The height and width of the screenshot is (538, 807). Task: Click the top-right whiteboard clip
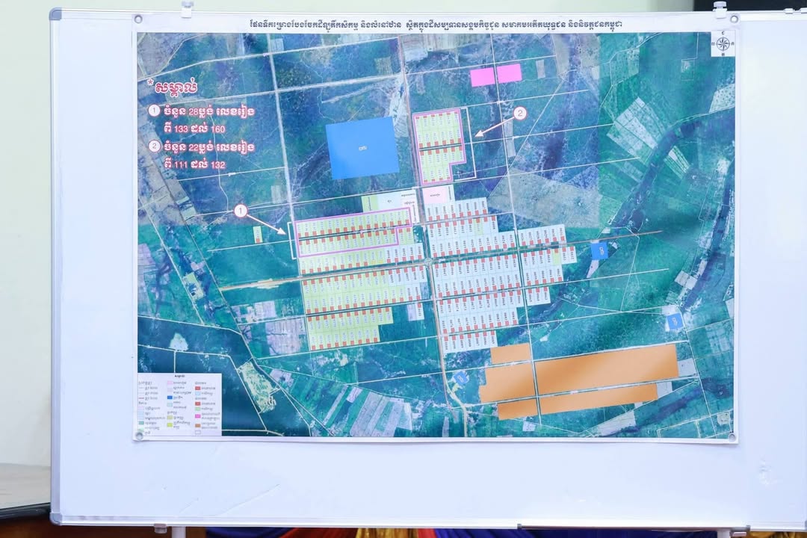tap(720, 10)
